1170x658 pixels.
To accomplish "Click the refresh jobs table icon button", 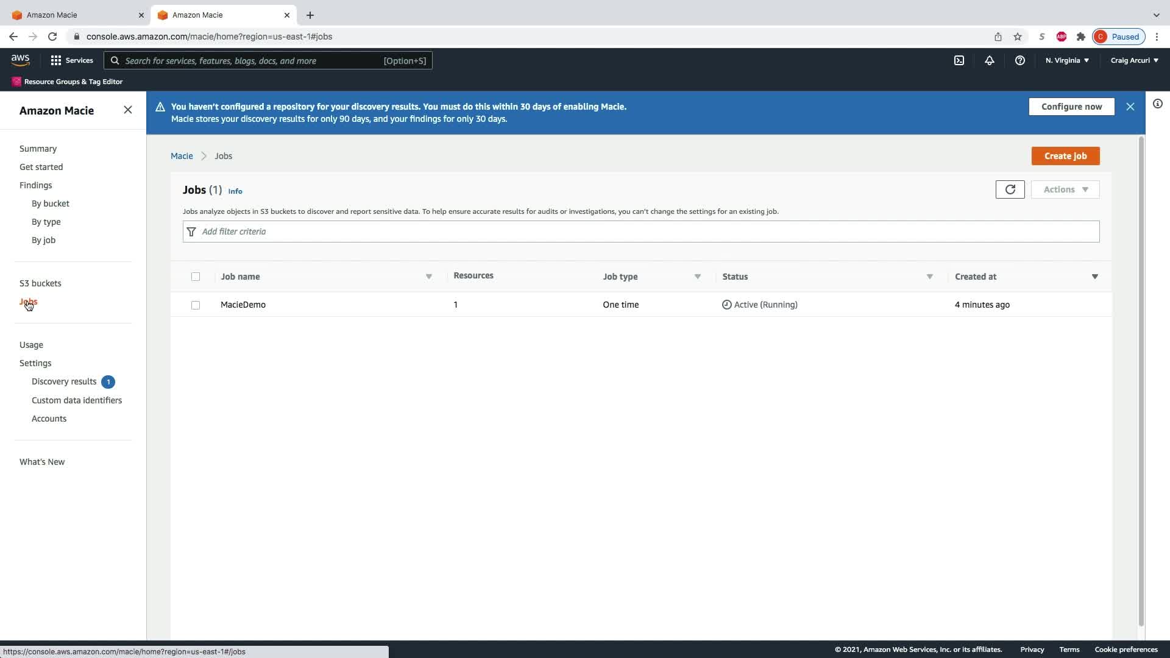I will tap(1010, 189).
